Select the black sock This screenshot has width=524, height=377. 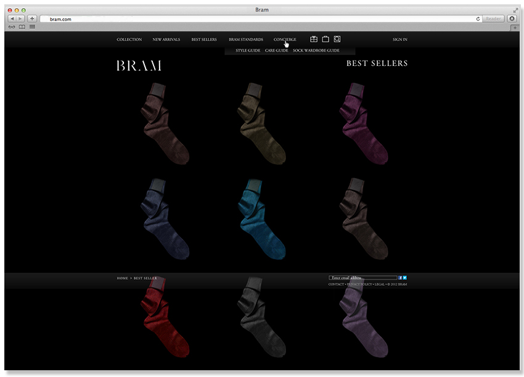(261, 317)
